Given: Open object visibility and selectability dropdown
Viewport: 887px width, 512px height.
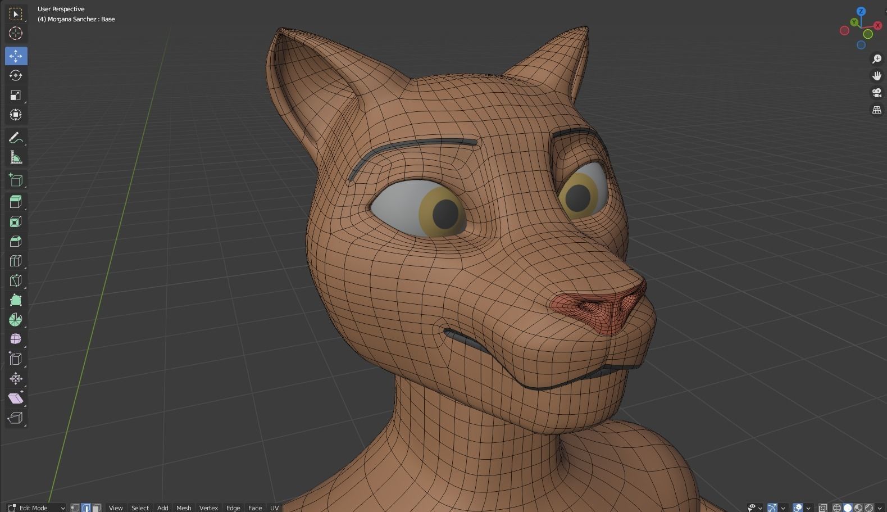Looking at the screenshot, I should click(x=754, y=508).
